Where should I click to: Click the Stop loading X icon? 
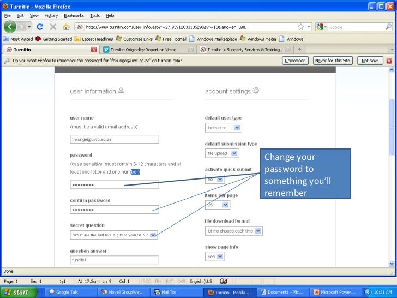click(x=53, y=27)
